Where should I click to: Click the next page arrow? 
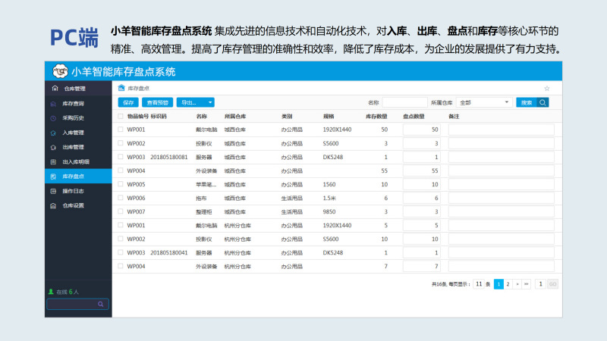(x=517, y=284)
